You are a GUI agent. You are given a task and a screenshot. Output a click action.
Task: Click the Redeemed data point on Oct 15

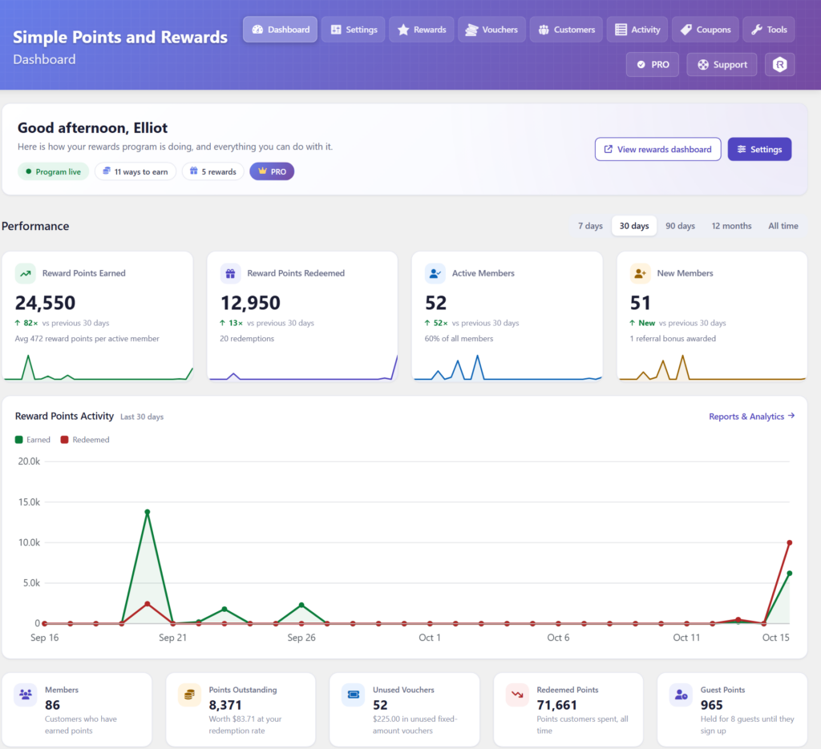pyautogui.click(x=790, y=543)
